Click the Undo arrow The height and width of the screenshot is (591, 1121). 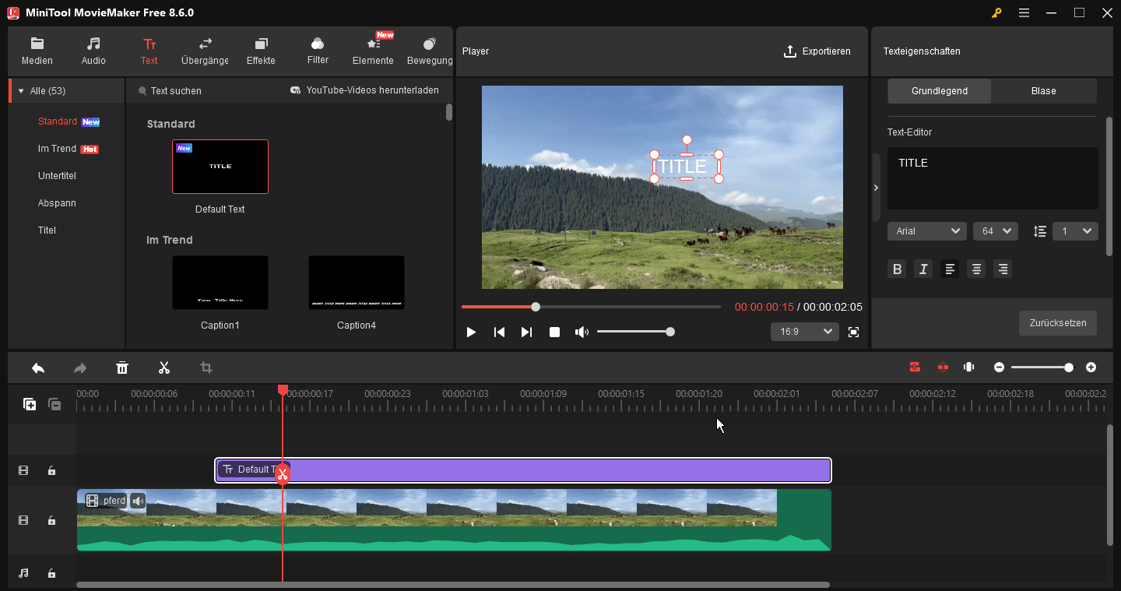37,367
